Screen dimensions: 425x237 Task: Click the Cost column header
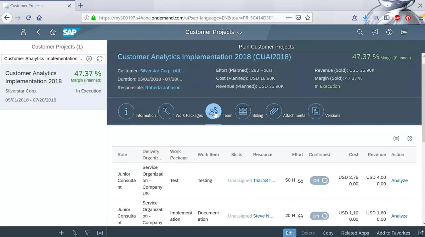(x=353, y=154)
